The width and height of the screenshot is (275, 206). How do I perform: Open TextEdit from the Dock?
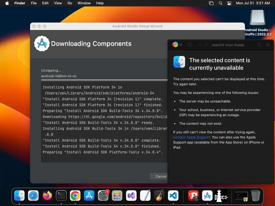tap(145, 196)
